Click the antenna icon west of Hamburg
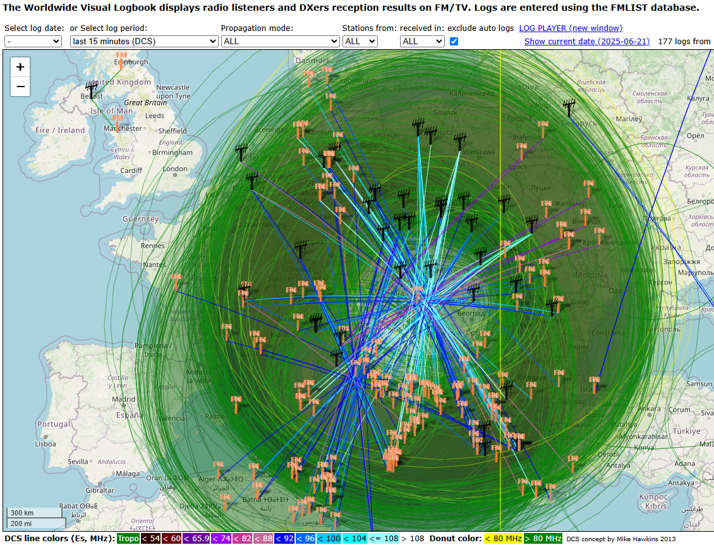This screenshot has width=714, height=545. click(241, 152)
